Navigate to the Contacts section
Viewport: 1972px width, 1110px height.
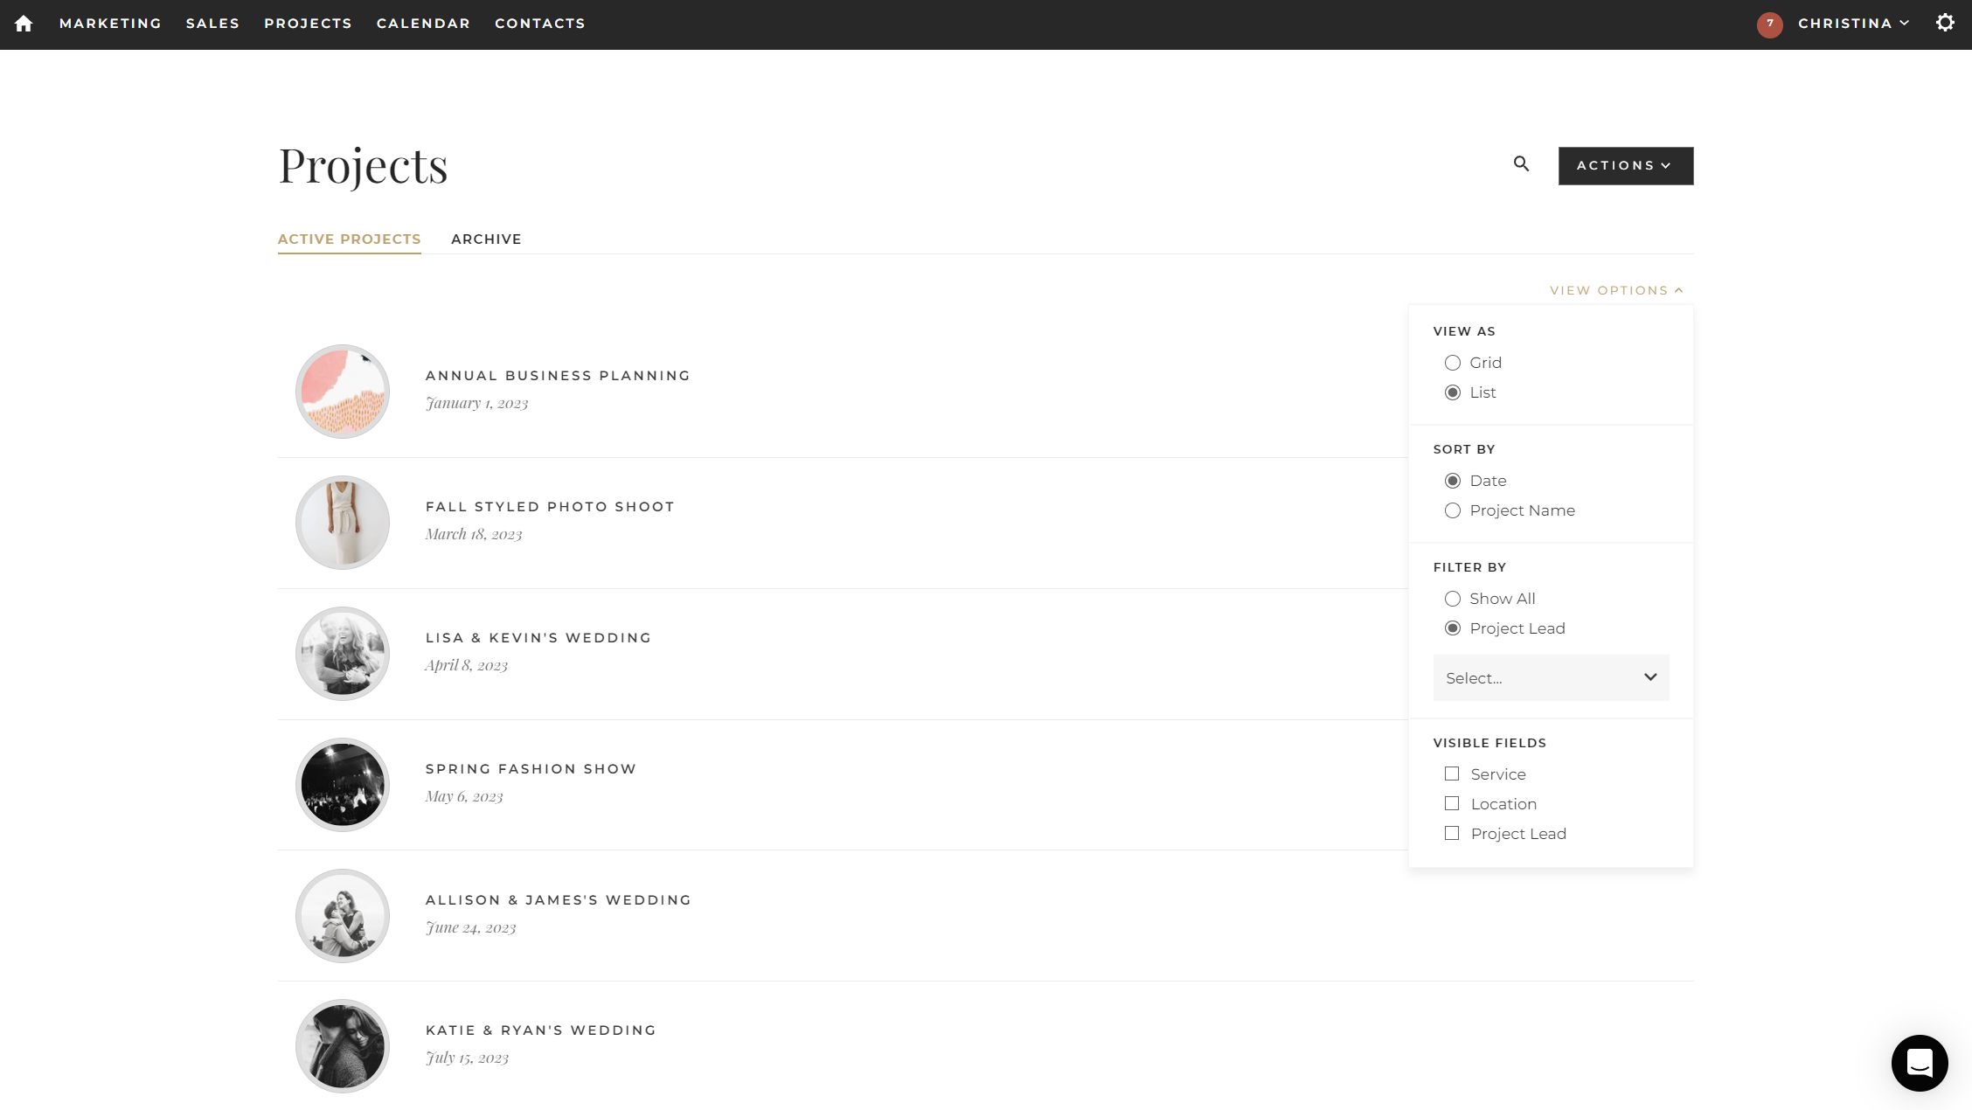point(539,24)
